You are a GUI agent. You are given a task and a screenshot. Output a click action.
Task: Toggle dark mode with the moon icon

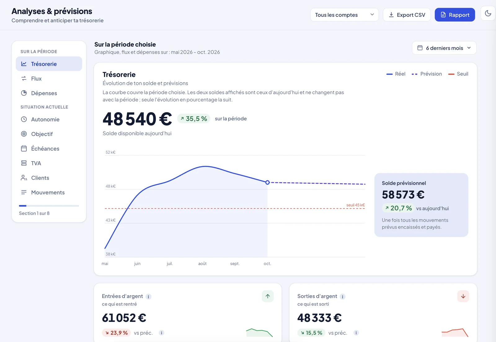(488, 13)
